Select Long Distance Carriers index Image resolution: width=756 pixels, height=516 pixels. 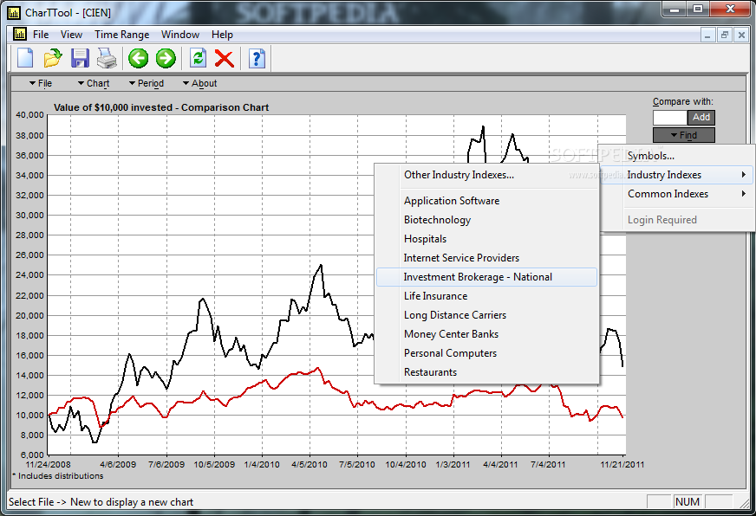pyautogui.click(x=486, y=315)
